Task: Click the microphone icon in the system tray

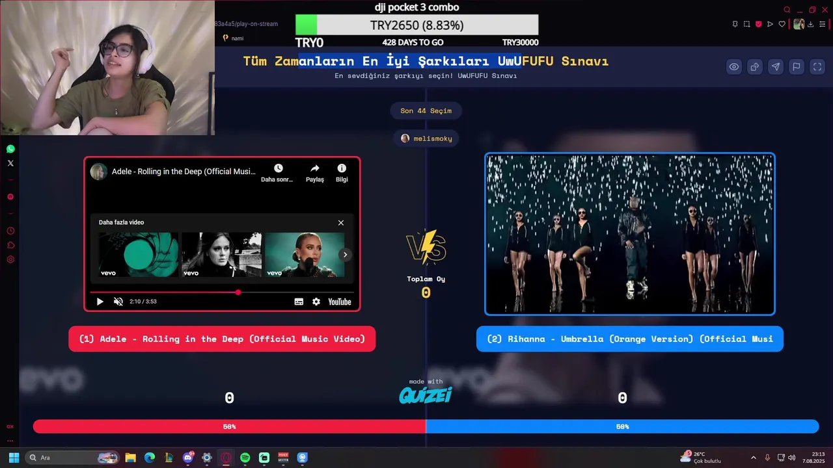Action: coord(767,458)
